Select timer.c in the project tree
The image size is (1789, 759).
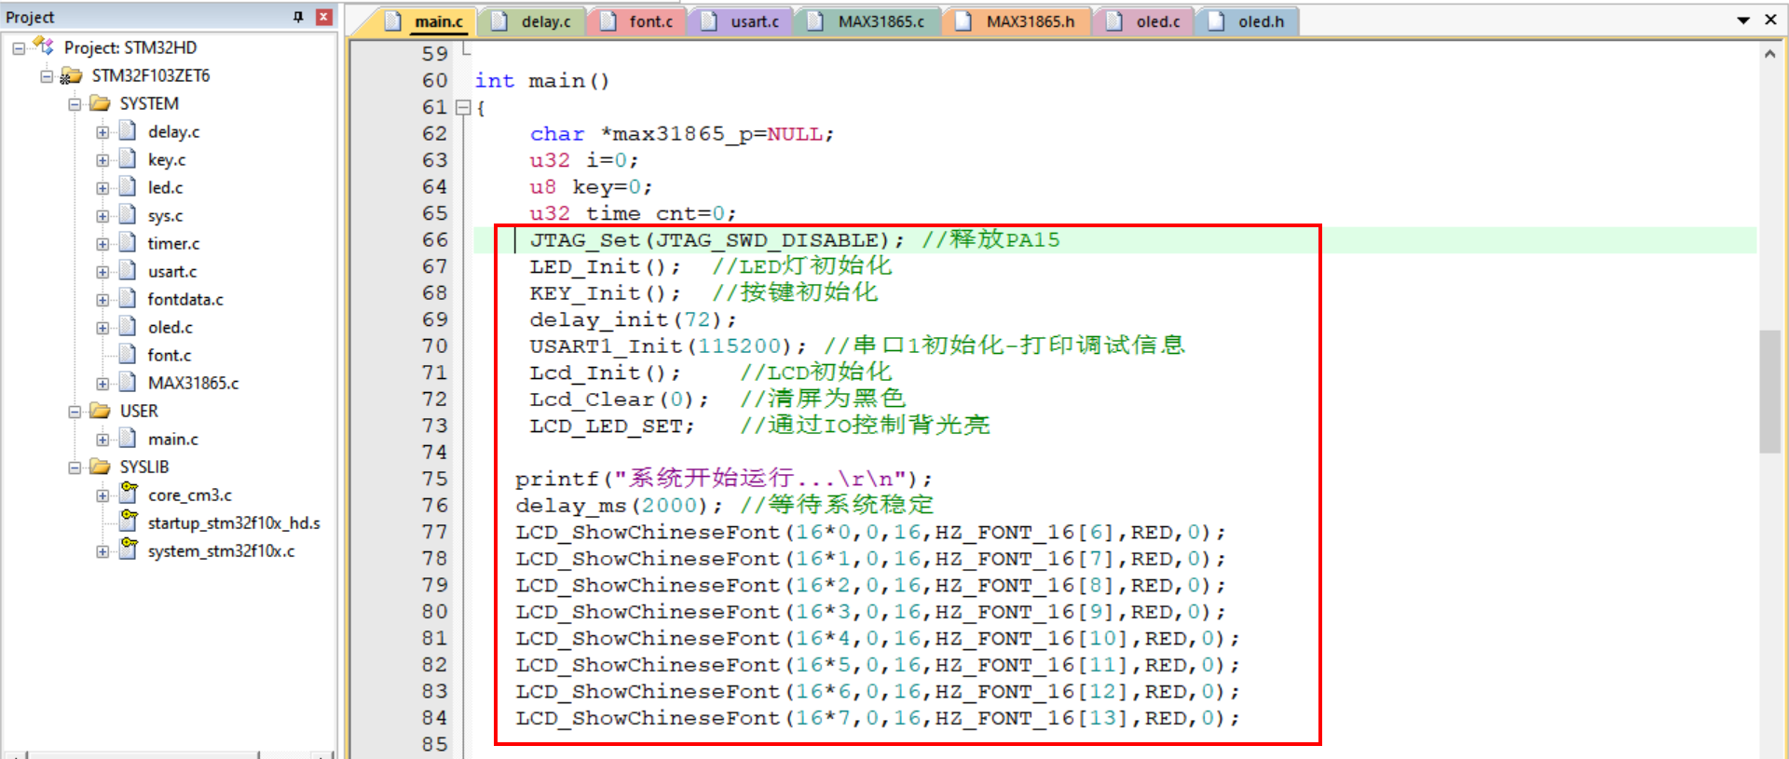click(x=173, y=243)
